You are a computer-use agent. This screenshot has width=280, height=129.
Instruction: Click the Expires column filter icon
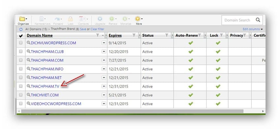coord(134,35)
